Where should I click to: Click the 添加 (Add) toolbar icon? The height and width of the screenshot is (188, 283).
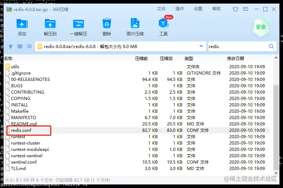tap(22, 24)
